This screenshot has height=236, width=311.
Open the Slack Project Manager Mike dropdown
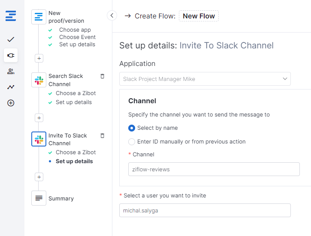pyautogui.click(x=205, y=79)
